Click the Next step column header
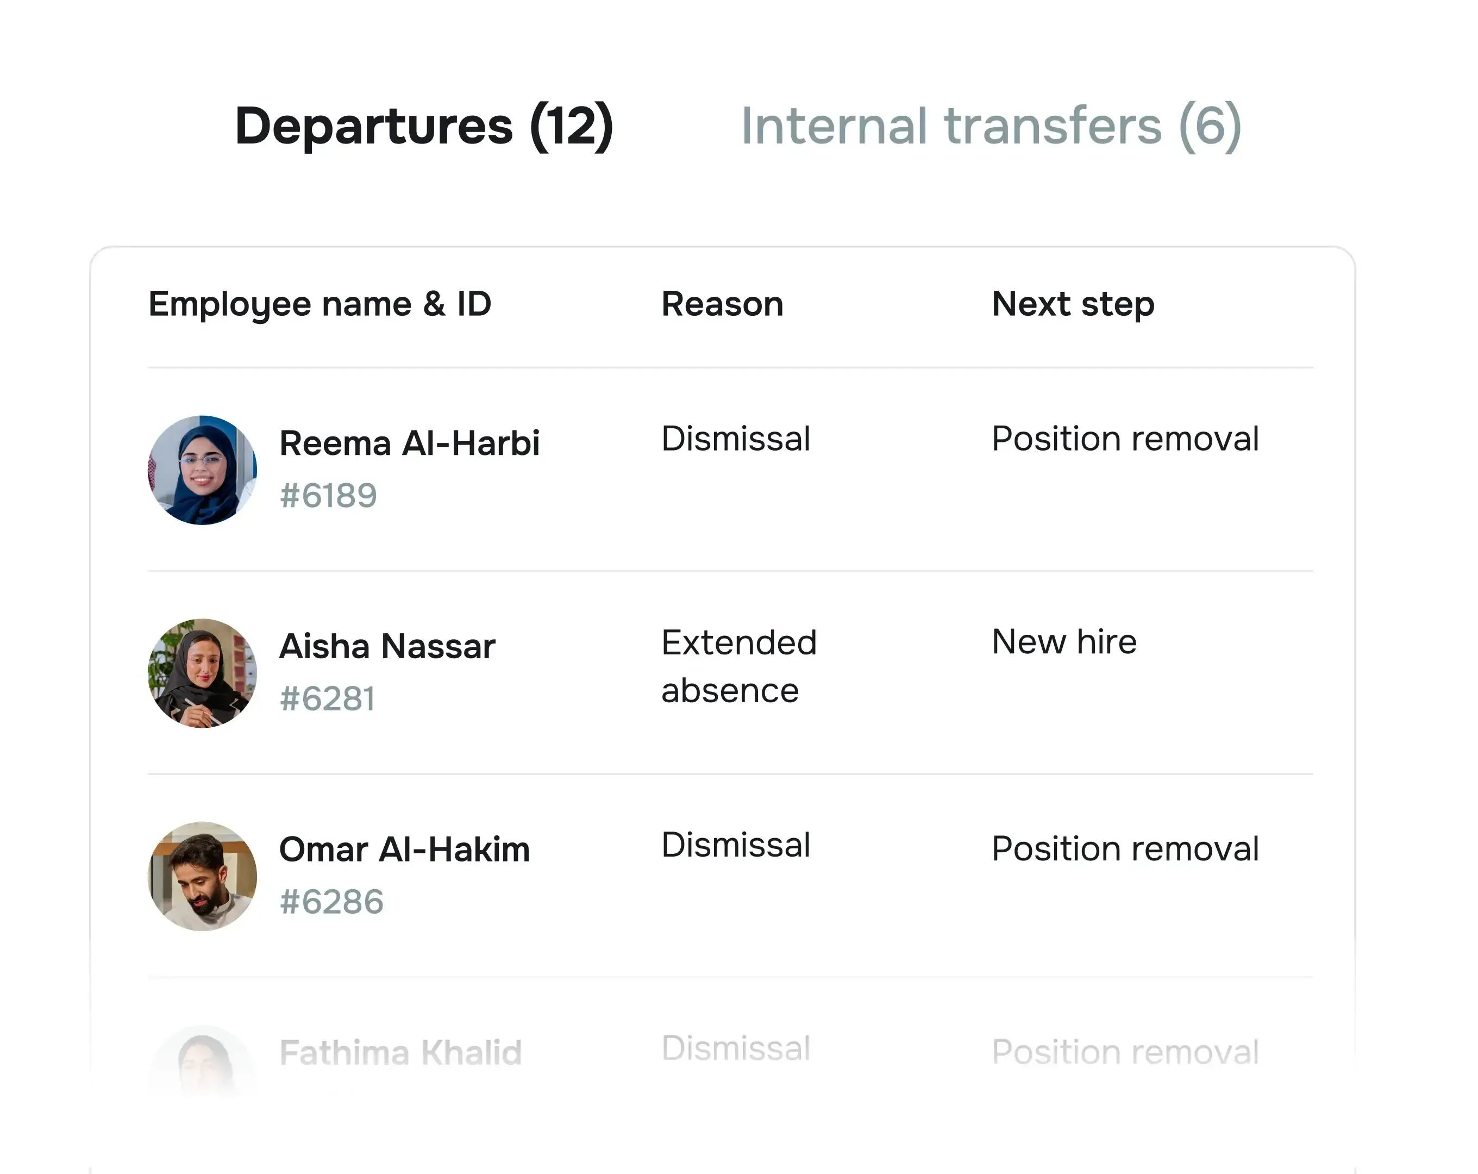The width and height of the screenshot is (1478, 1174). [1072, 304]
